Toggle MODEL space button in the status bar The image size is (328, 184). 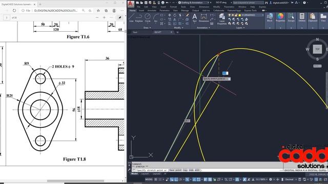point(149,179)
